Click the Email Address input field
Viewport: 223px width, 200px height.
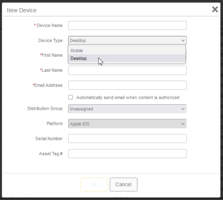click(x=127, y=85)
